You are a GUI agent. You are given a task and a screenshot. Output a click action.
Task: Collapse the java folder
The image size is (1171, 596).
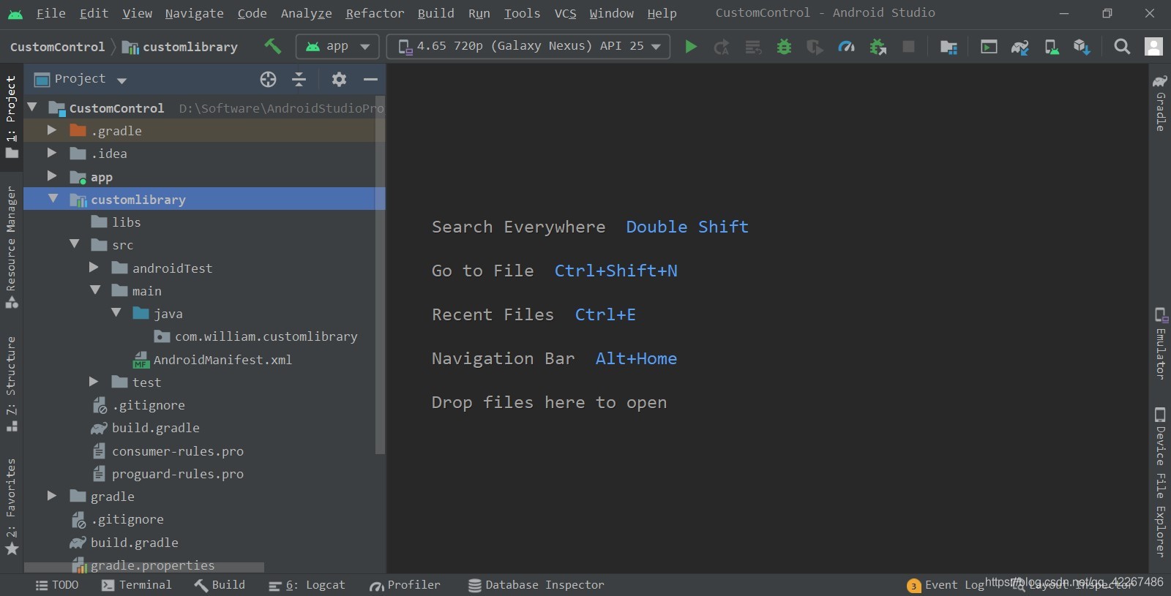click(x=116, y=313)
